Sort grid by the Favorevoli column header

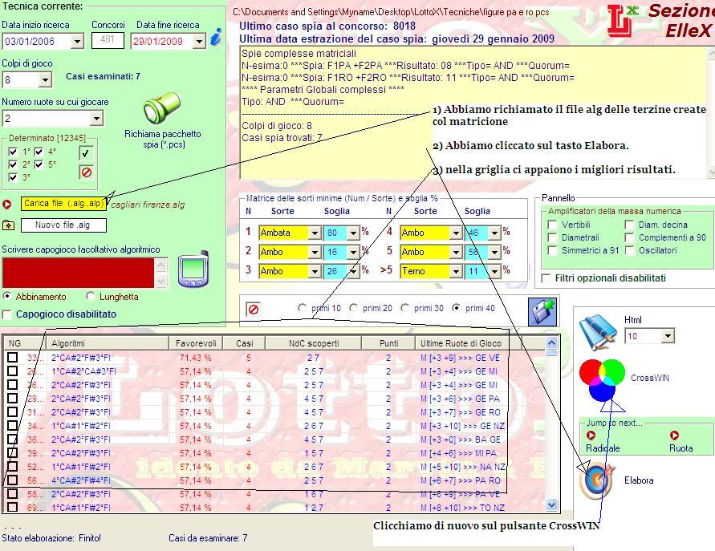pos(196,343)
